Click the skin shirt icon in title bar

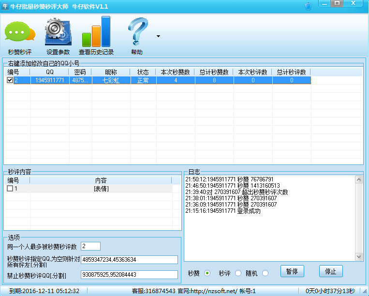click(308, 6)
